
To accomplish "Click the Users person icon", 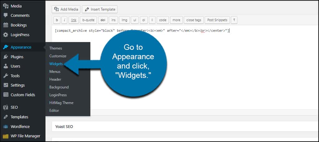I will pyautogui.click(x=6, y=66).
